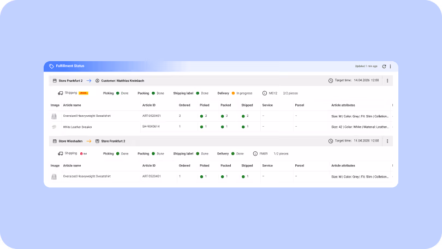Click the info icon beside FM09
The width and height of the screenshot is (442, 249).
(255, 153)
